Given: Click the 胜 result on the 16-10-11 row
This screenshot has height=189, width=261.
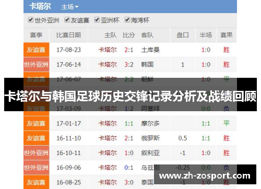Looking at the screenshot, I should point(227,153).
